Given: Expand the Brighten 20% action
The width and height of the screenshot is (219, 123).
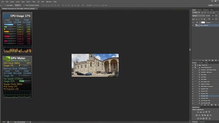Looking at the screenshot, I should [x=199, y=89].
